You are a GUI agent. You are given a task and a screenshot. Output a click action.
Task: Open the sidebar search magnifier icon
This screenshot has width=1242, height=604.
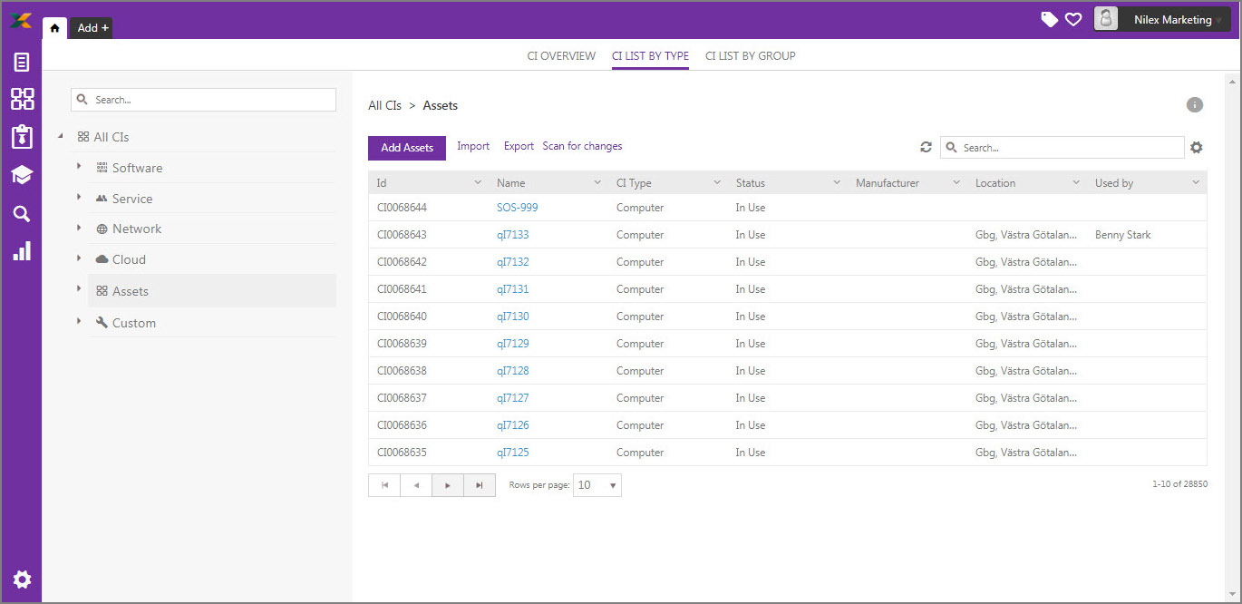pos(22,213)
